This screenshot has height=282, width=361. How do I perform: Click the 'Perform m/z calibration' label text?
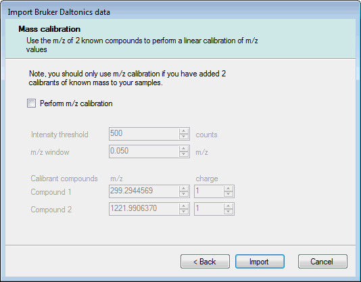point(76,103)
